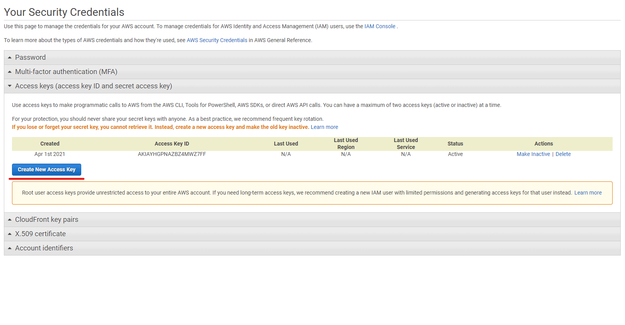This screenshot has height=325, width=625.
Task: Click the Create New Access Key button
Action: click(x=46, y=169)
